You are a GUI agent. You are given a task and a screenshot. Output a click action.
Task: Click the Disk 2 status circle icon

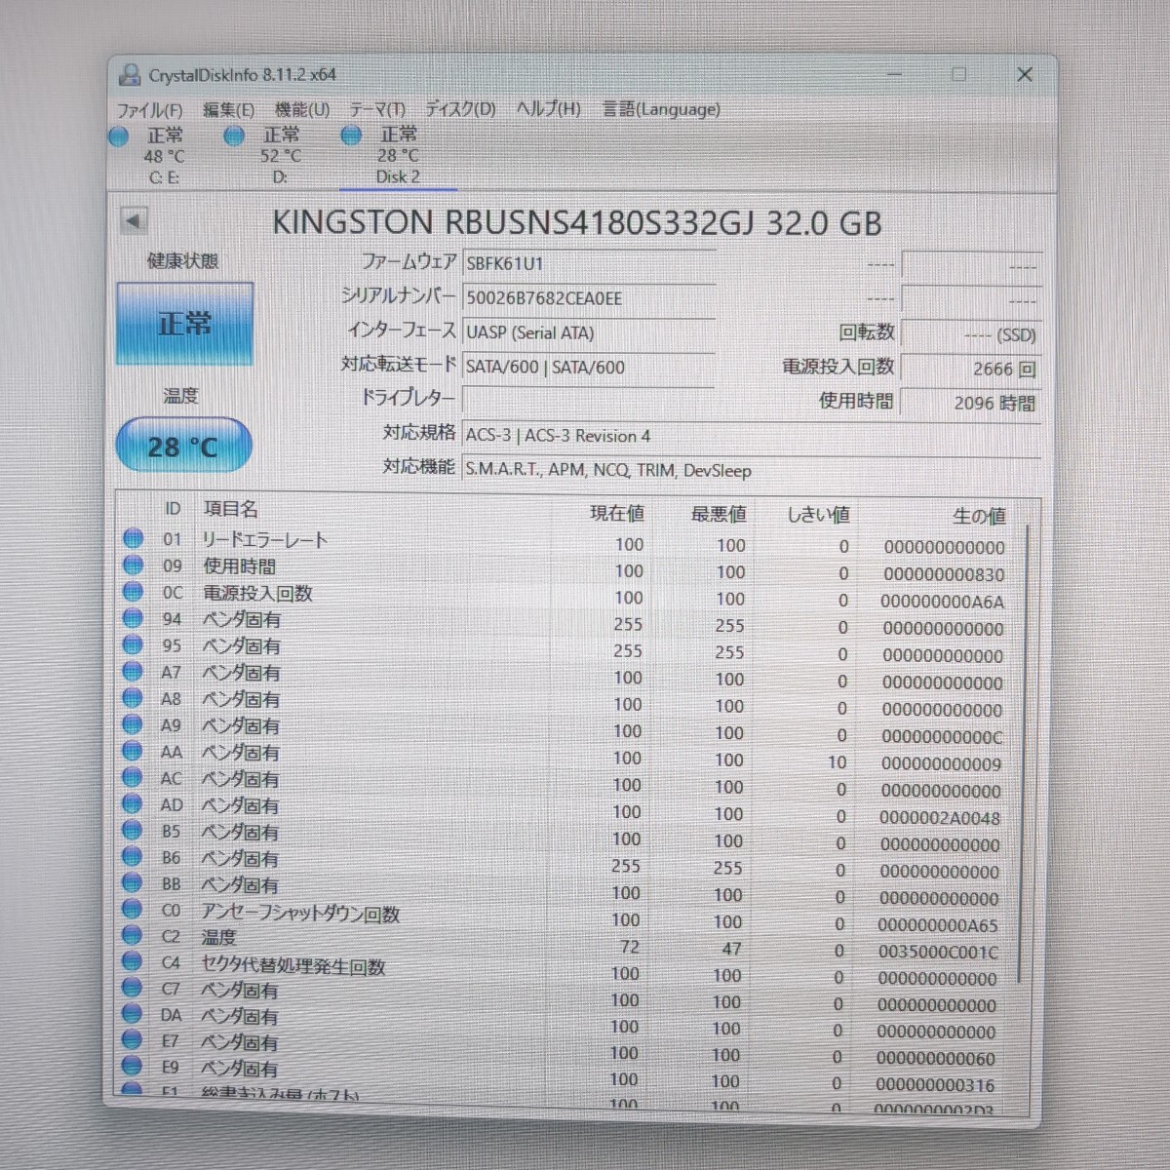click(351, 136)
